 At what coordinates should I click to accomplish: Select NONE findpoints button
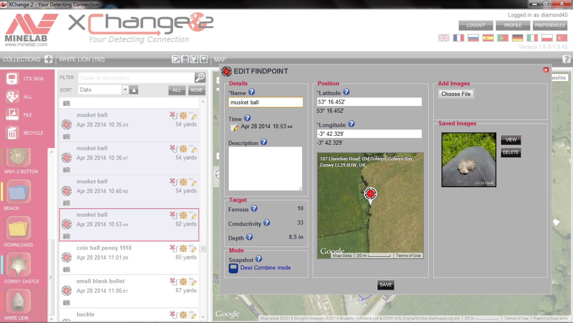(196, 90)
